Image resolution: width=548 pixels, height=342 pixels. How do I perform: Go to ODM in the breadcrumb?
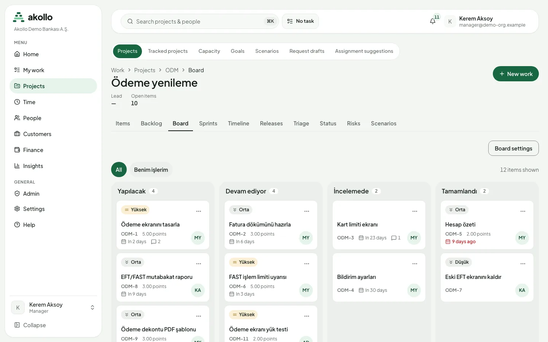pos(172,70)
